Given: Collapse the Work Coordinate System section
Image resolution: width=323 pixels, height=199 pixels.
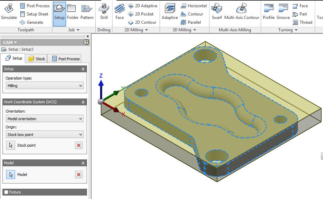Looking at the screenshot, I should (x=83, y=102).
